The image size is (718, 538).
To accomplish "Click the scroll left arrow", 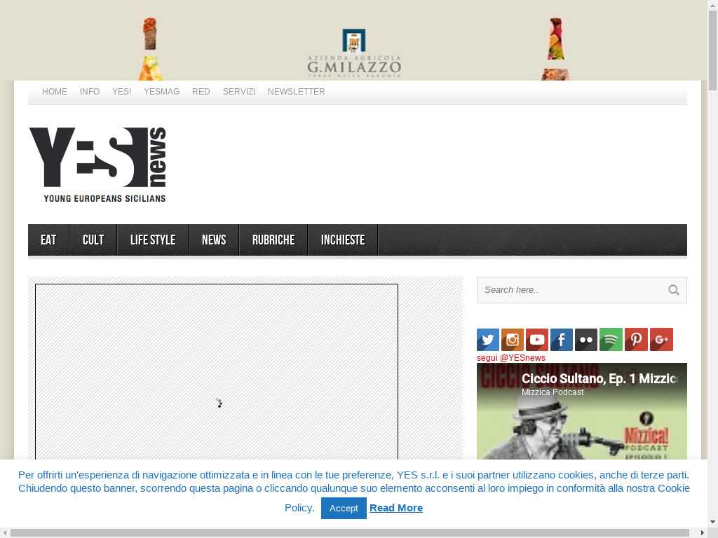I will pos(4,533).
